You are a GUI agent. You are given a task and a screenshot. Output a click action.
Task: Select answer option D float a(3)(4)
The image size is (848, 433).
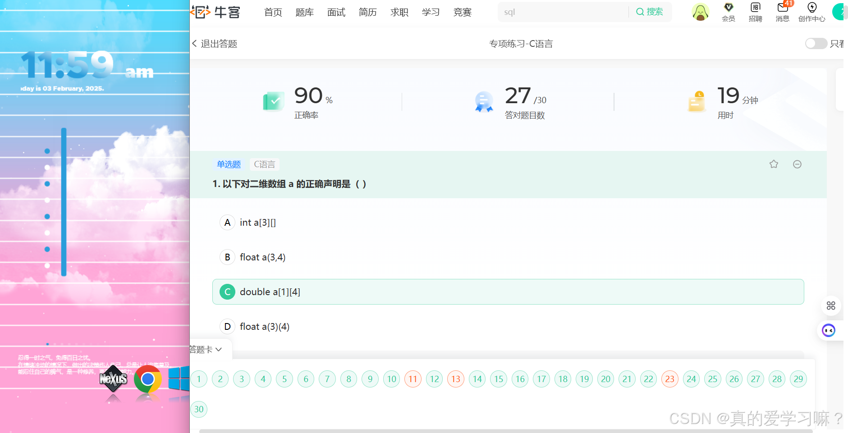pyautogui.click(x=265, y=326)
